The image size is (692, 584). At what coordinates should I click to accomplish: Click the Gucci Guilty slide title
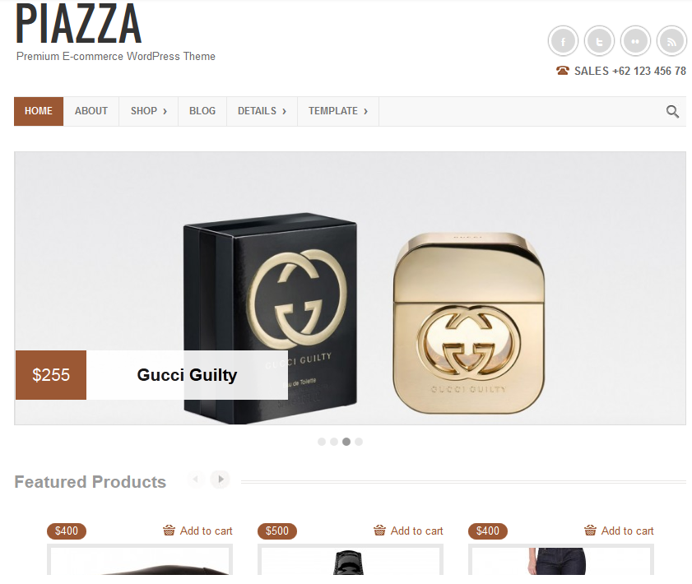pos(187,375)
